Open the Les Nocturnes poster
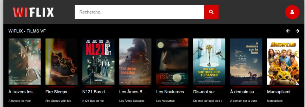The height and width of the screenshot is (107, 305). point(172,62)
